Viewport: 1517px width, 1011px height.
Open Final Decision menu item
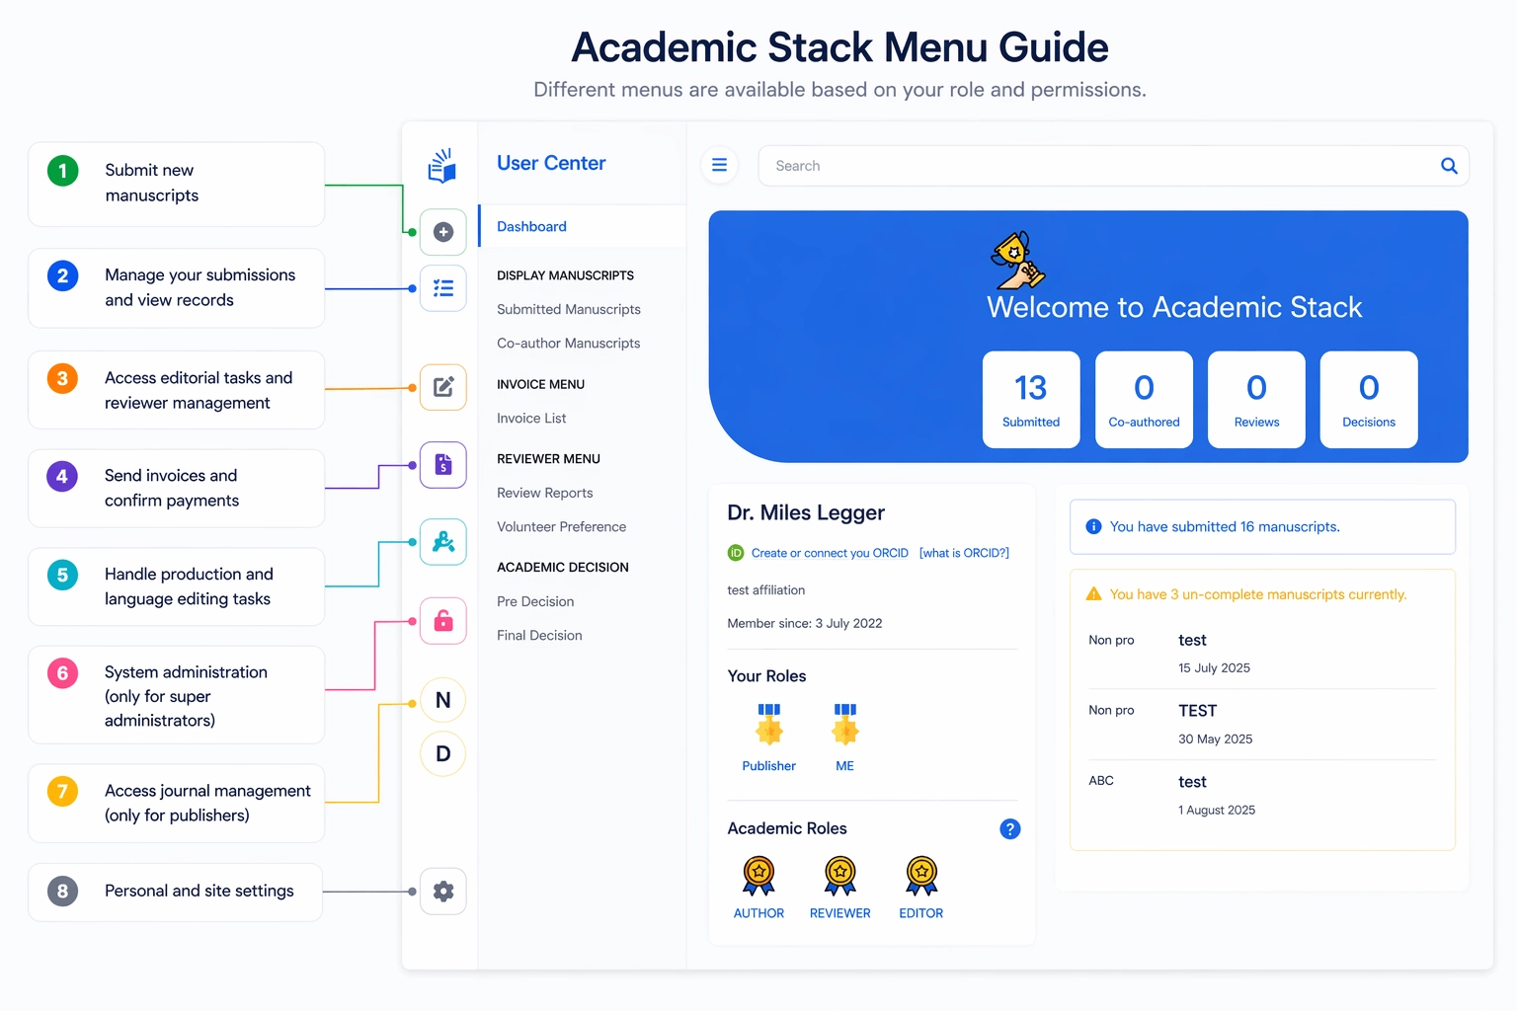pos(539,636)
